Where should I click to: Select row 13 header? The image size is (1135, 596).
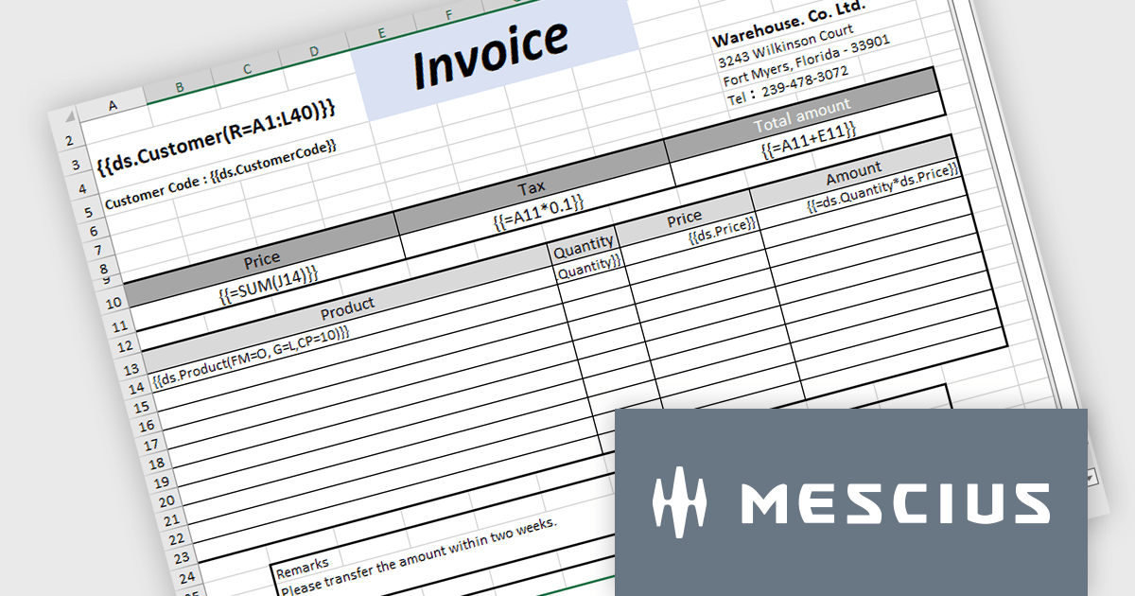point(131,368)
